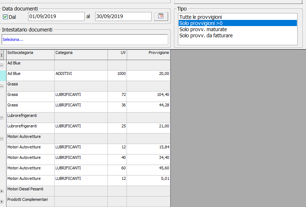
Task: Choose Solo provv. da fatturare option
Action: click(x=238, y=35)
